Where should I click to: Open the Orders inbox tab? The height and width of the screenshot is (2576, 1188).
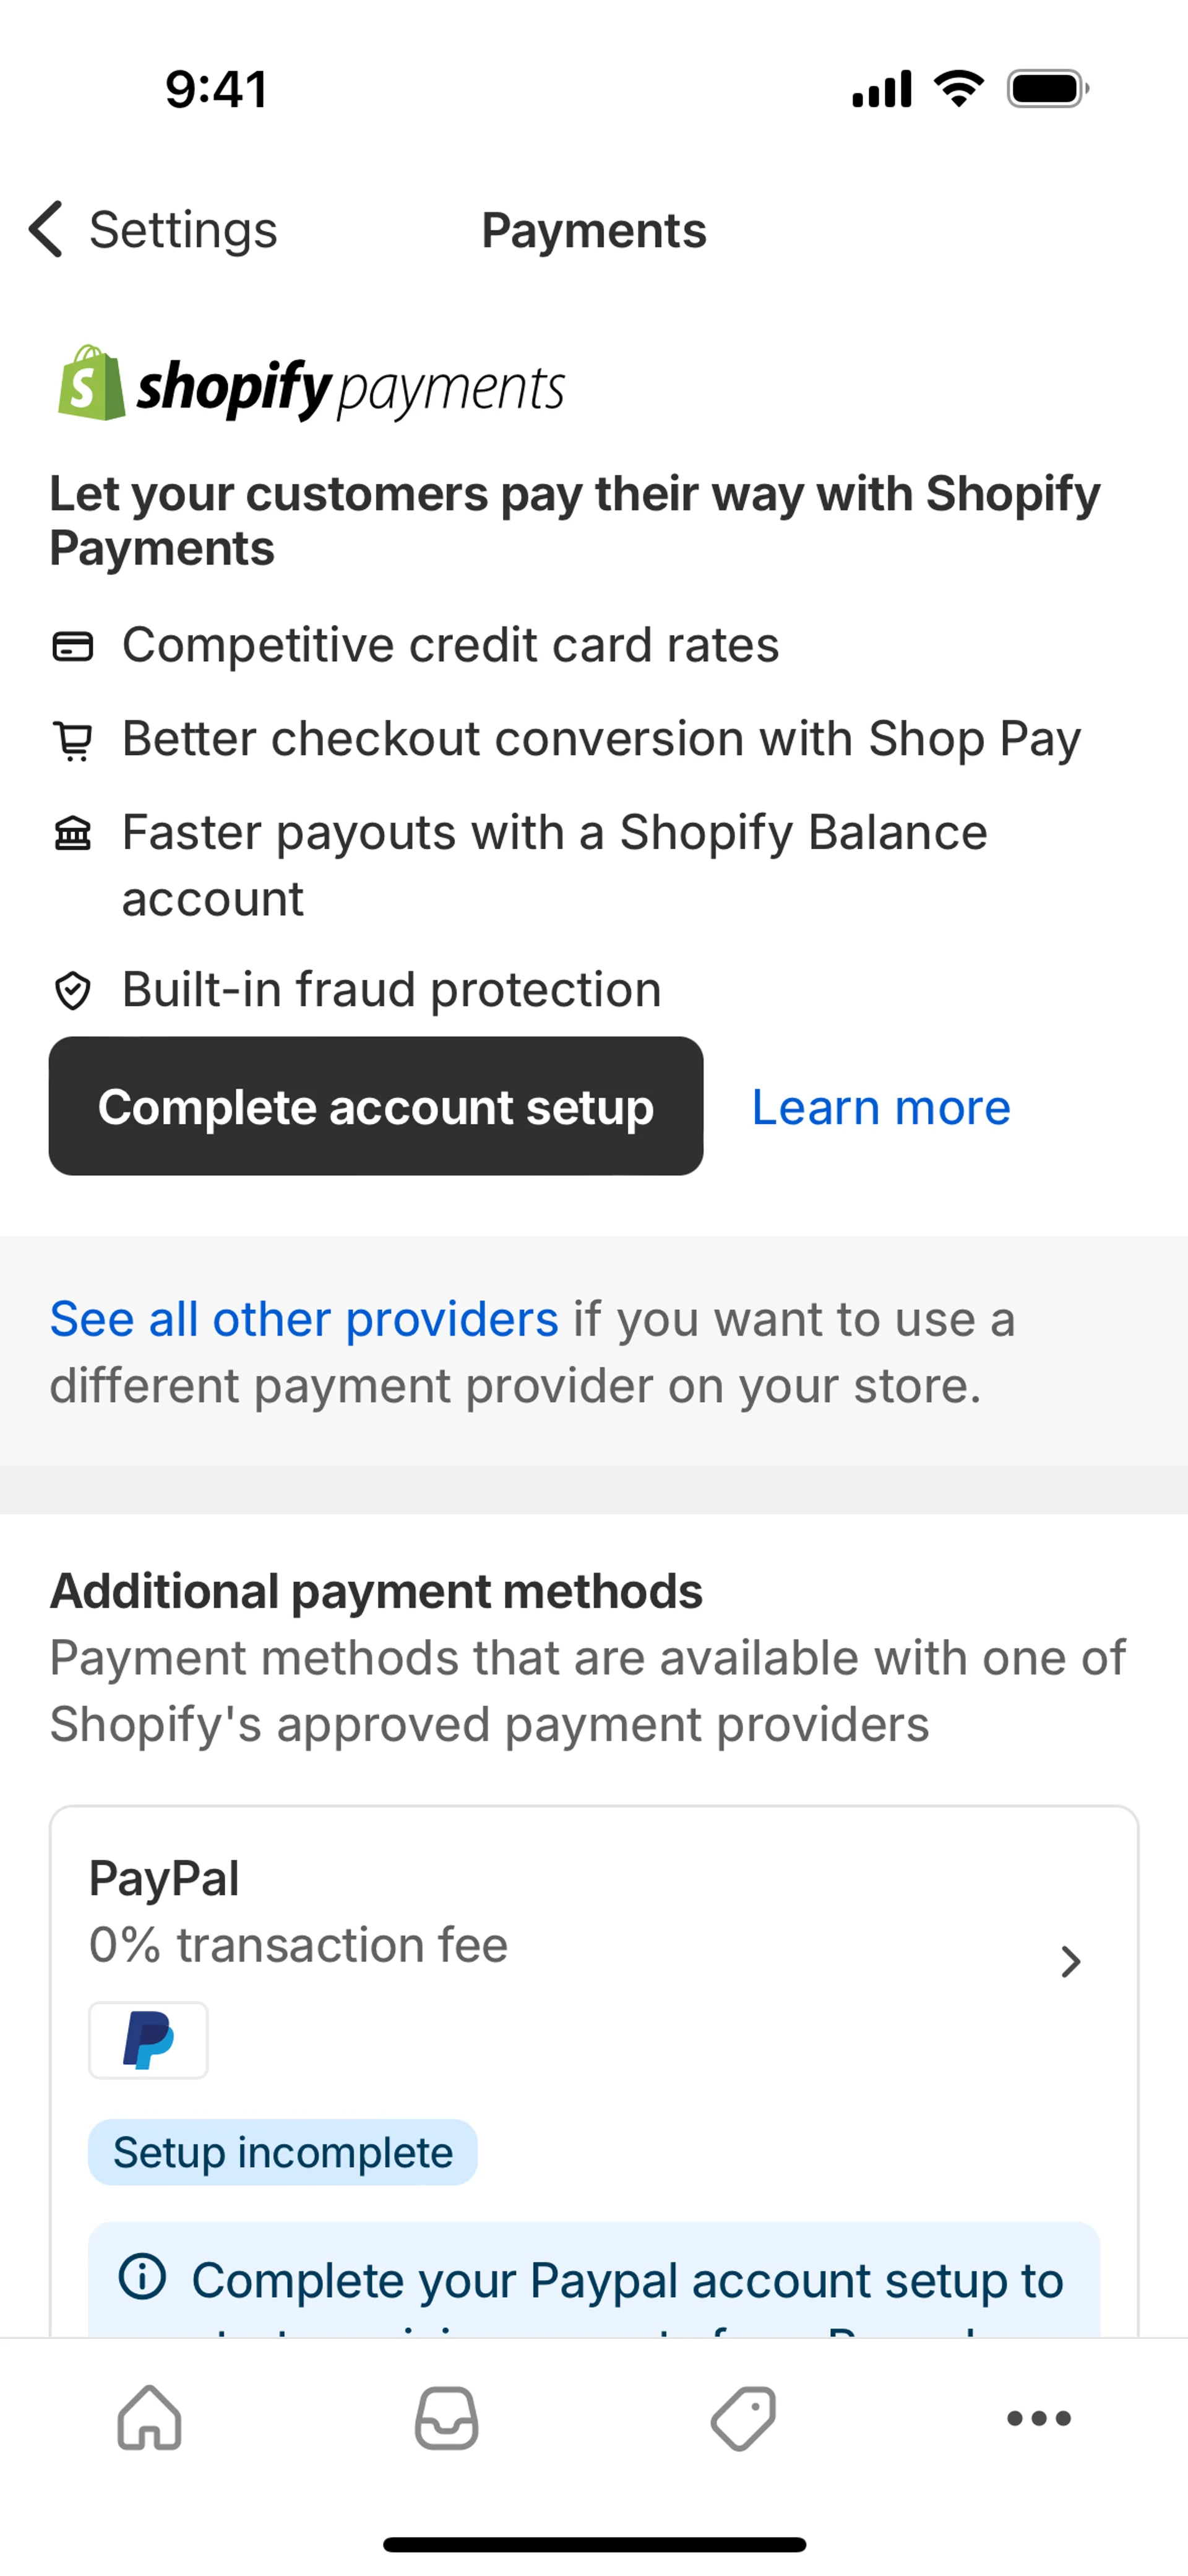(x=446, y=2418)
